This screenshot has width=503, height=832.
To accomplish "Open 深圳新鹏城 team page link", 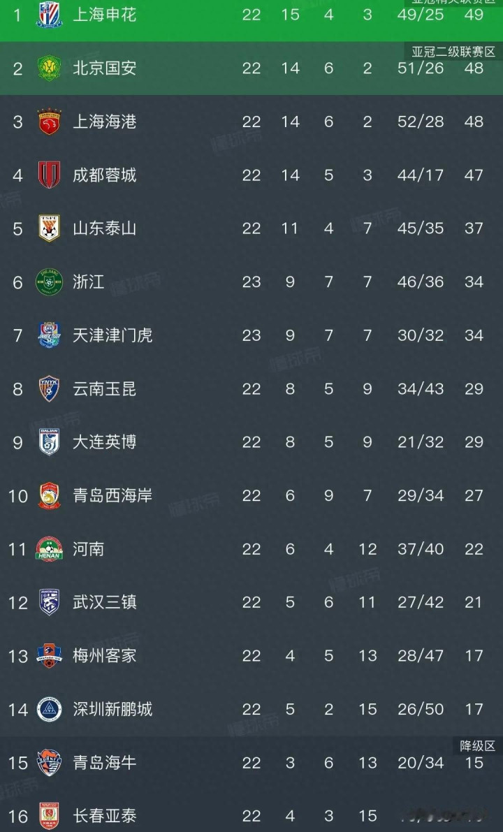I will click(x=112, y=709).
